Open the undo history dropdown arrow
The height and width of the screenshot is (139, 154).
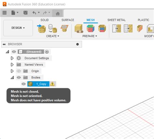click(39, 12)
